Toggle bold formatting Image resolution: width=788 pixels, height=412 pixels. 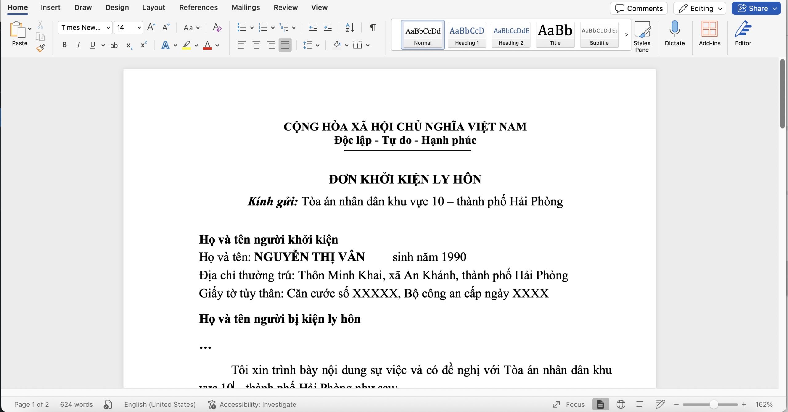coord(64,45)
